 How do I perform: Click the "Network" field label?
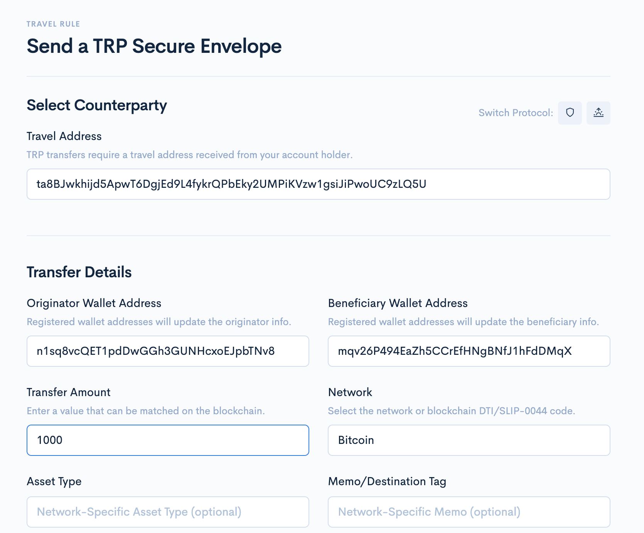(x=350, y=392)
